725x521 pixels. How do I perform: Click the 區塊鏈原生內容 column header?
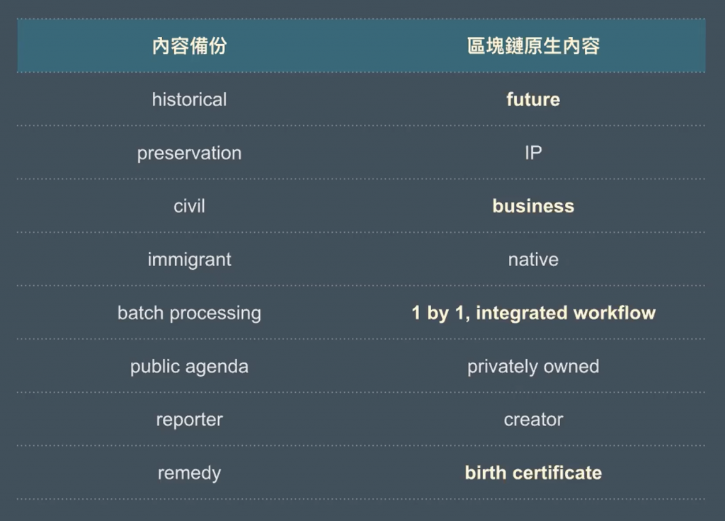pos(533,46)
